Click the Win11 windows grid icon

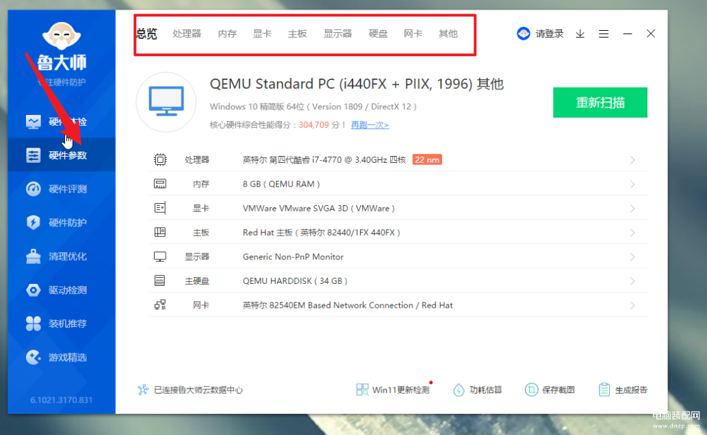pos(362,390)
